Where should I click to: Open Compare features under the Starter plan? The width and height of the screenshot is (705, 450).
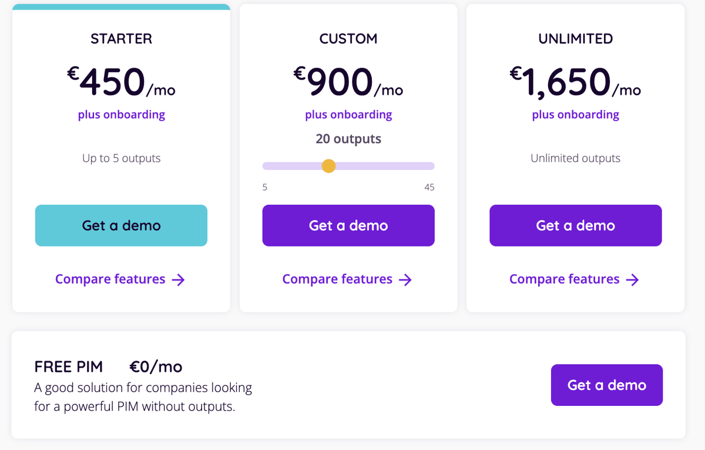pyautogui.click(x=112, y=279)
